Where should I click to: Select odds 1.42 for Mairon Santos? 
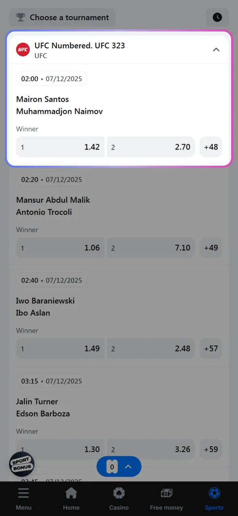click(x=60, y=147)
